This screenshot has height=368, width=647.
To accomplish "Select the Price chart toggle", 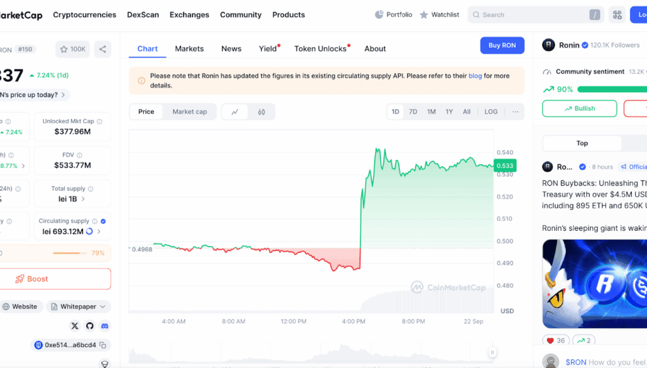I will (x=146, y=112).
